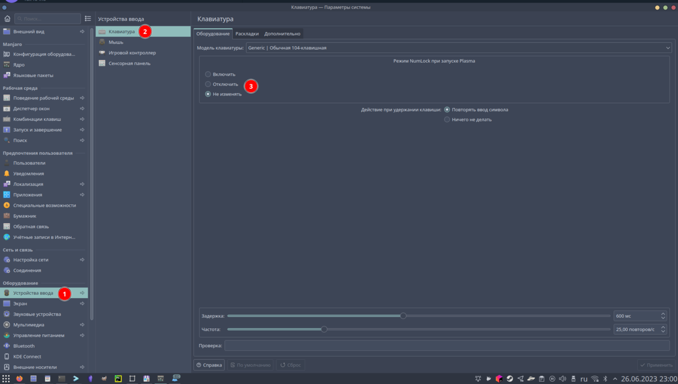Image resolution: width=678 pixels, height=384 pixels.
Task: Open the GIMP icon in taskbar
Action: tap(104, 378)
